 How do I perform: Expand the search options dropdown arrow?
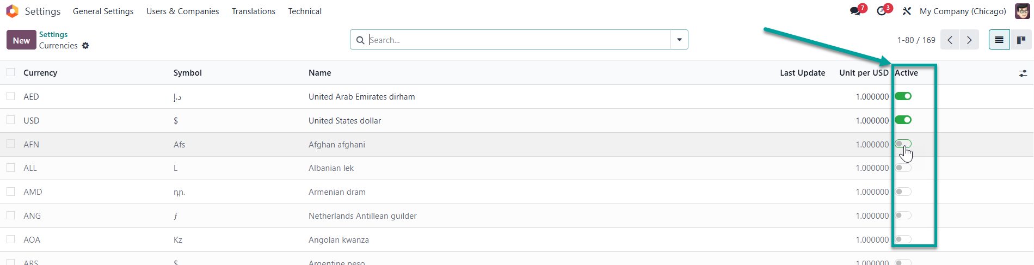coord(679,40)
